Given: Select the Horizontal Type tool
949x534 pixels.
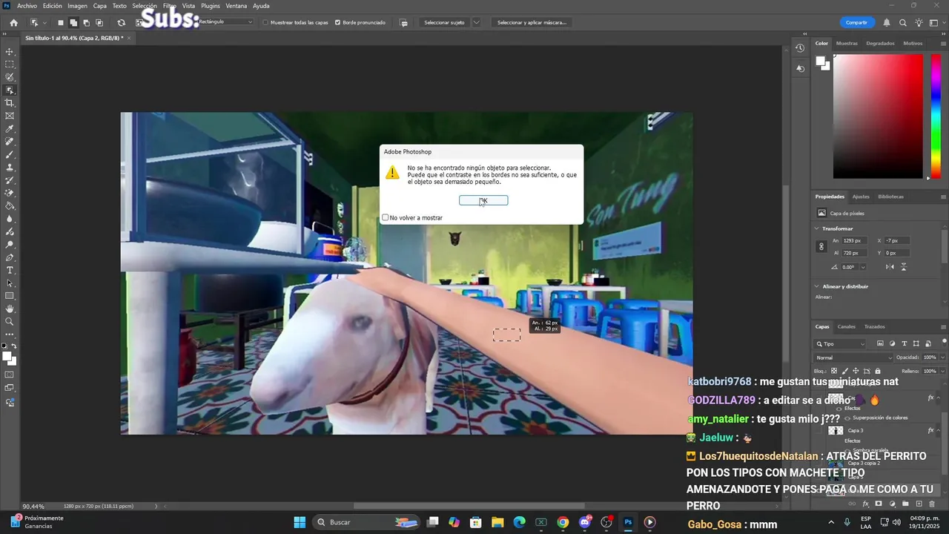Looking at the screenshot, I should [10, 271].
